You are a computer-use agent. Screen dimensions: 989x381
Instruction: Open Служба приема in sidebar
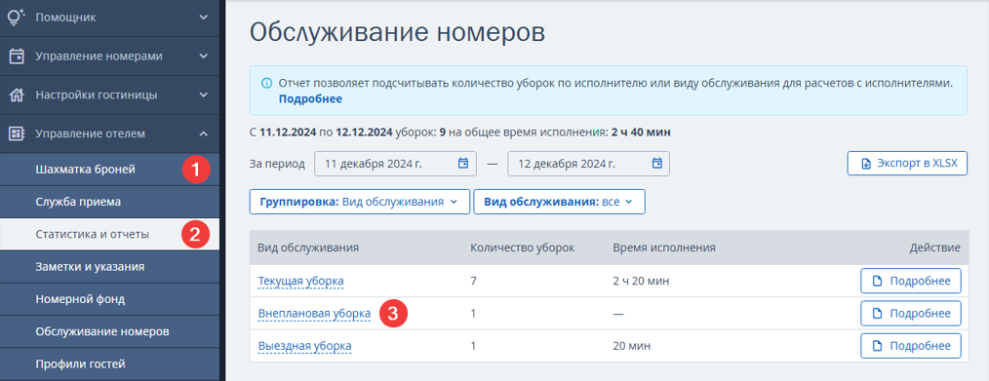110,202
